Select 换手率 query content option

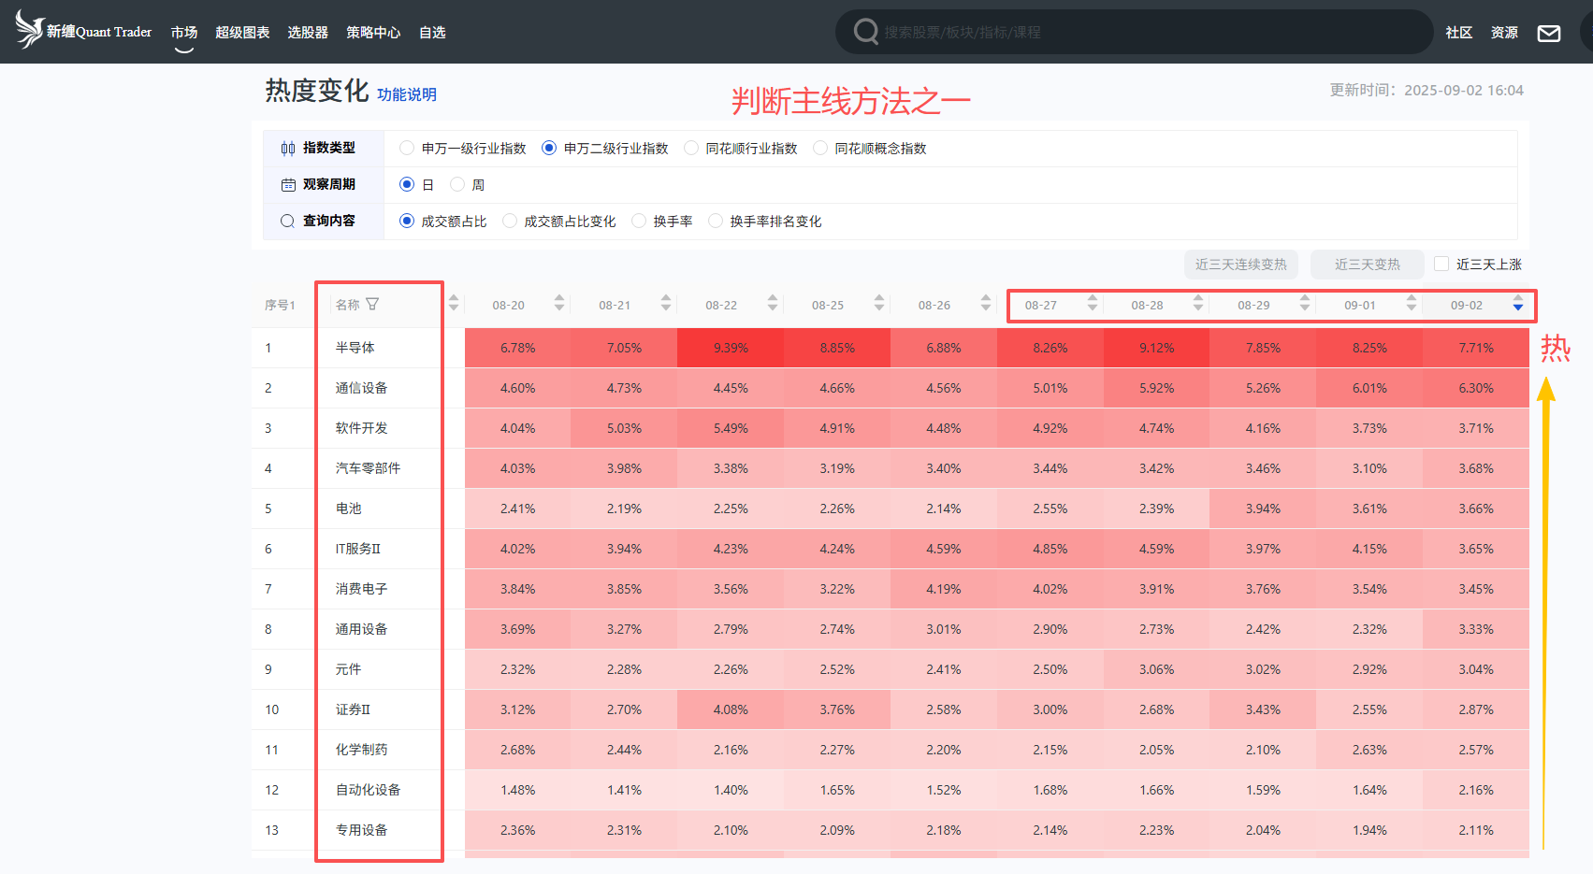pos(639,221)
